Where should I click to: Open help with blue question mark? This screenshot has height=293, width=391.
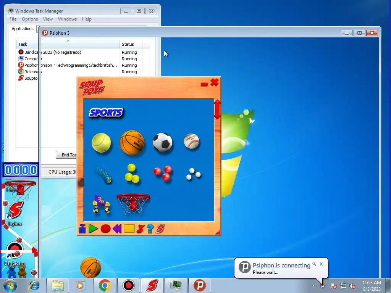[150, 229]
